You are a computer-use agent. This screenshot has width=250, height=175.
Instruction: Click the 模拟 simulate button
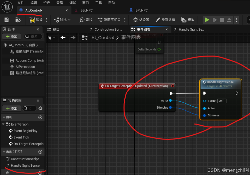click(188, 20)
